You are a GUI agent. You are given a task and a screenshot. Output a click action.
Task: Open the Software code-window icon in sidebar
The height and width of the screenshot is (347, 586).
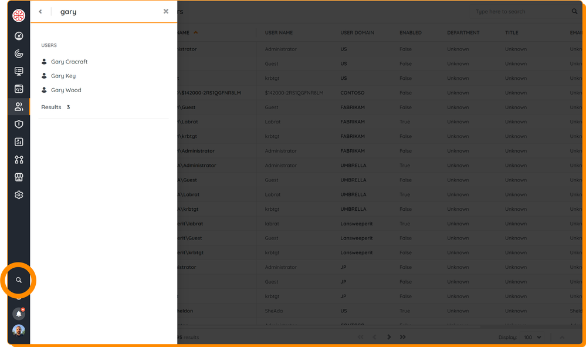19,89
